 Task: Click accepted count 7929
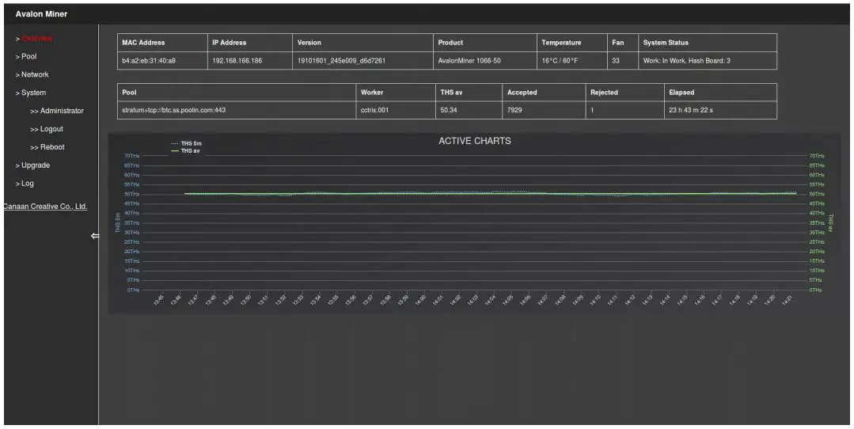click(514, 110)
